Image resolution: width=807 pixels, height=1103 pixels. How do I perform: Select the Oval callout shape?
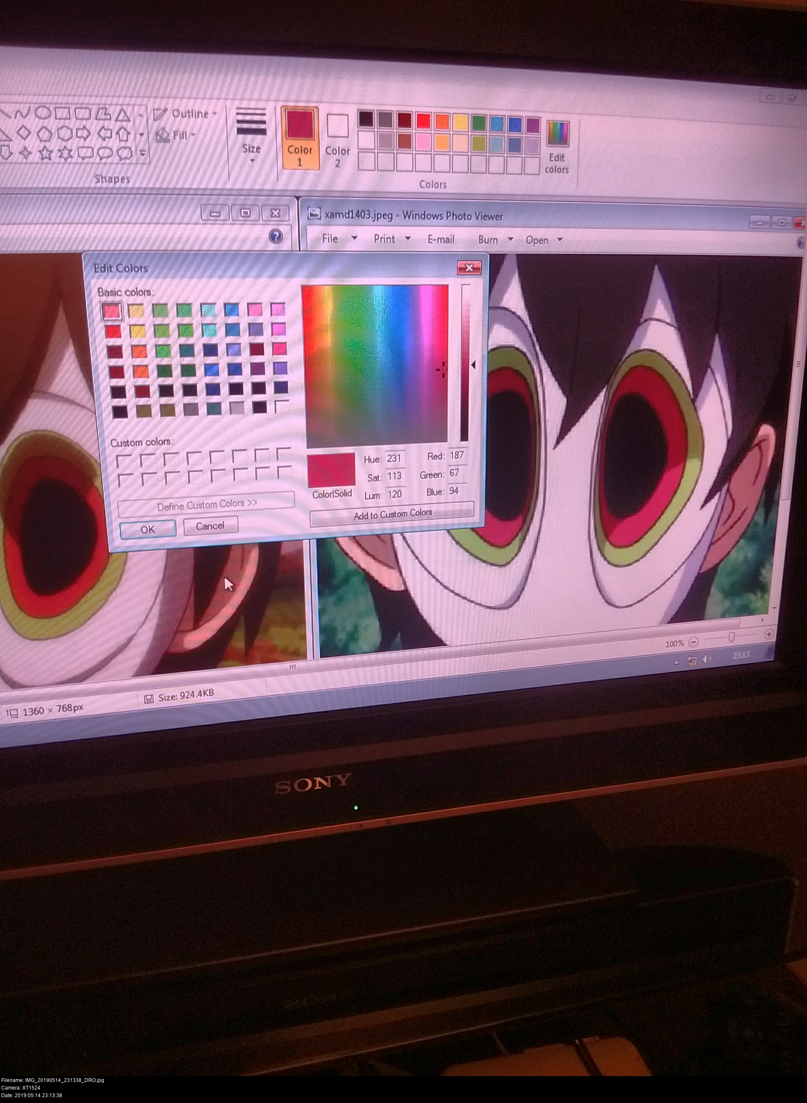coord(105,154)
